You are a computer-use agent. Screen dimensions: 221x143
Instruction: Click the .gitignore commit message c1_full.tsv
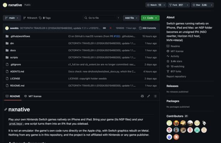click(102, 64)
